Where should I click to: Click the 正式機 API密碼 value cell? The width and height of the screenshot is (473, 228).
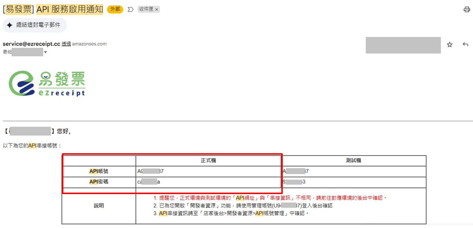click(x=208, y=182)
